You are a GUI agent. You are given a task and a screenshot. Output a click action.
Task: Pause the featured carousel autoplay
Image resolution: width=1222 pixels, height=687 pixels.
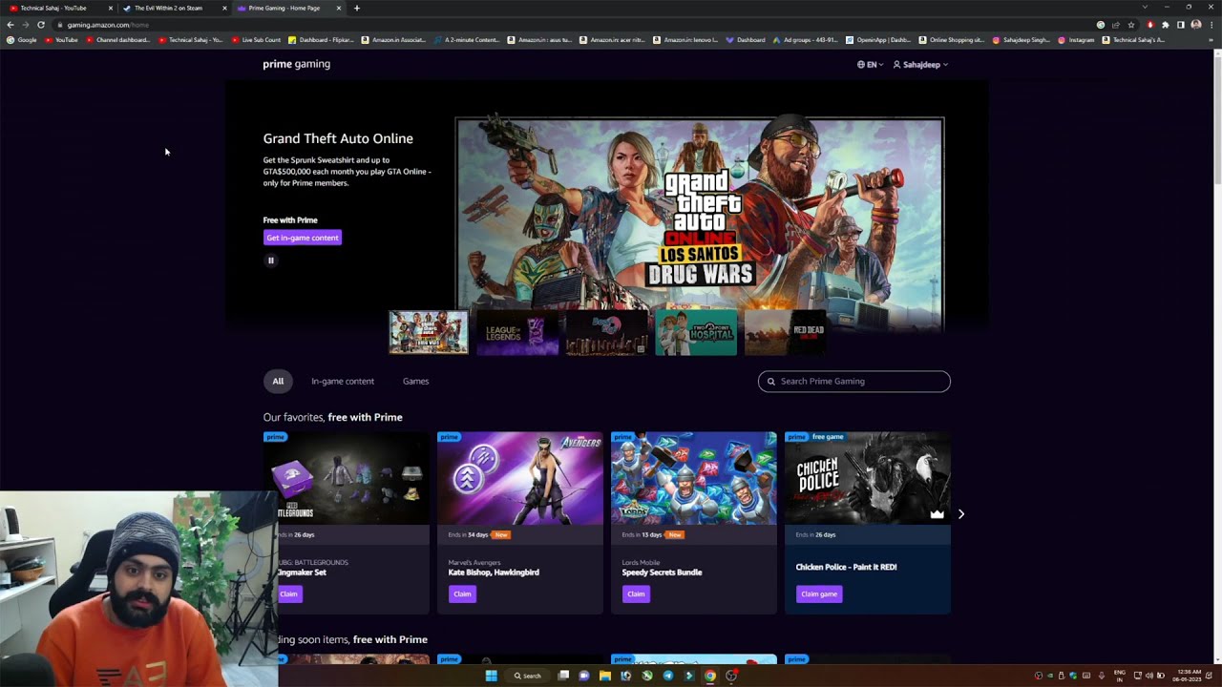[271, 260]
